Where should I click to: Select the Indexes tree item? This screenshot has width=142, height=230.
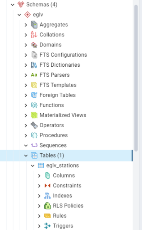coord(62,196)
